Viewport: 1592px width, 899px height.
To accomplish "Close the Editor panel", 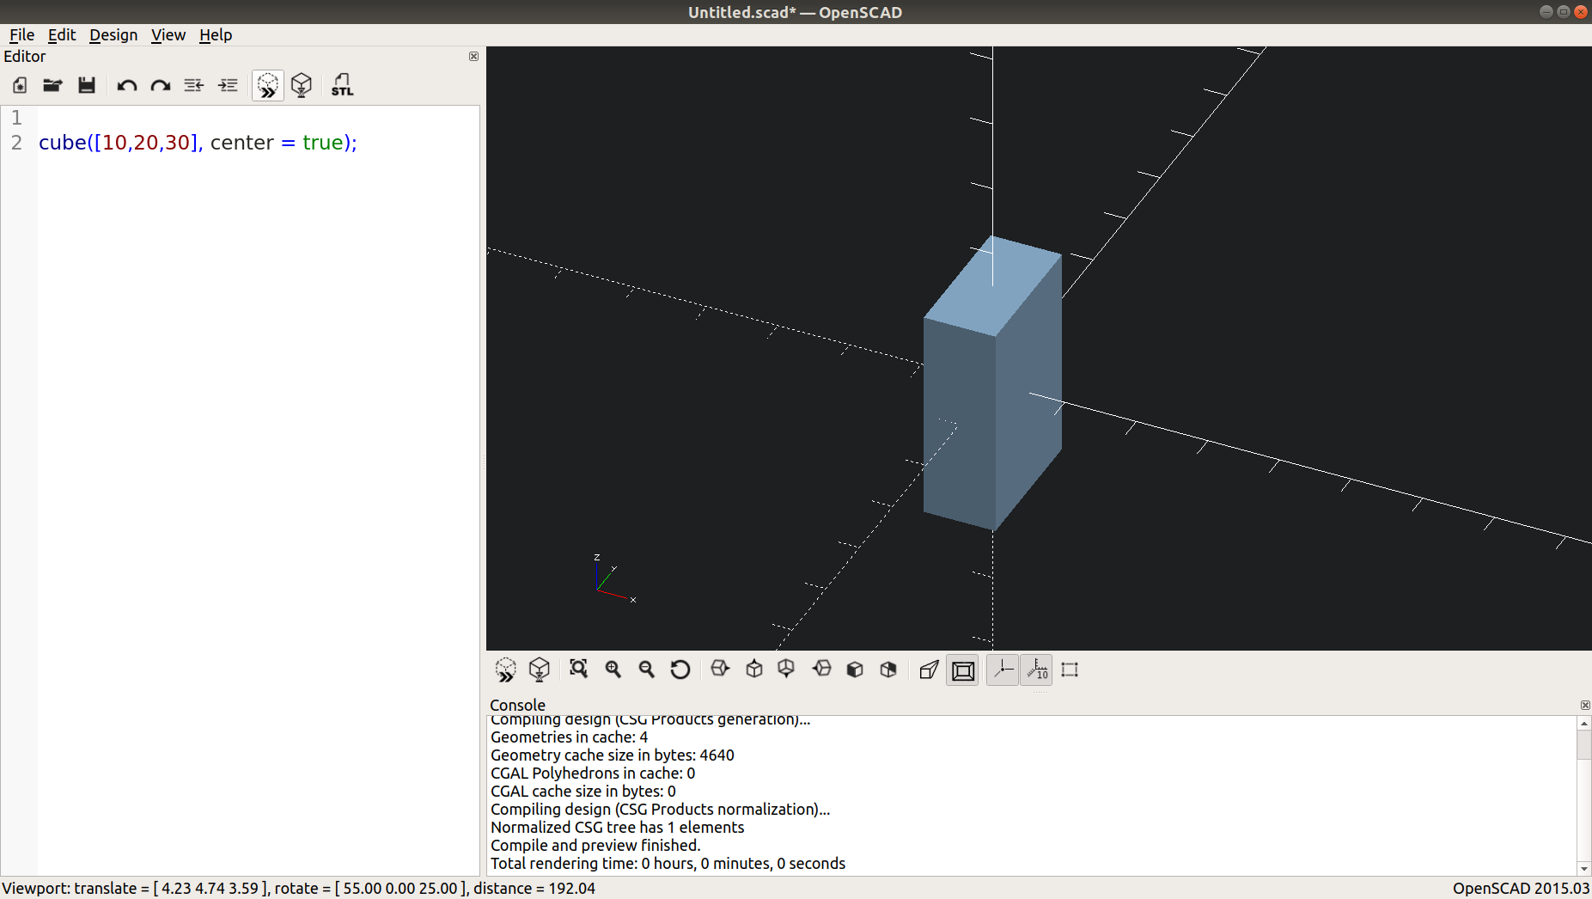I will tap(473, 56).
